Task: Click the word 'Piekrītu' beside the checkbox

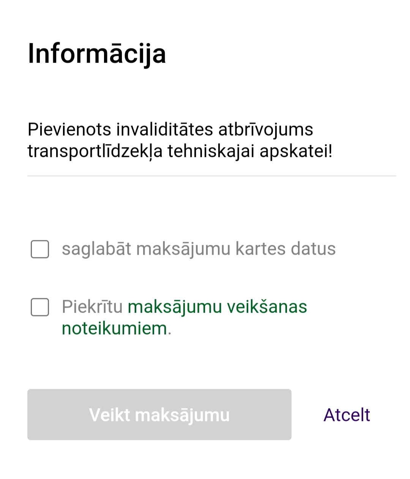Action: pos(92,307)
